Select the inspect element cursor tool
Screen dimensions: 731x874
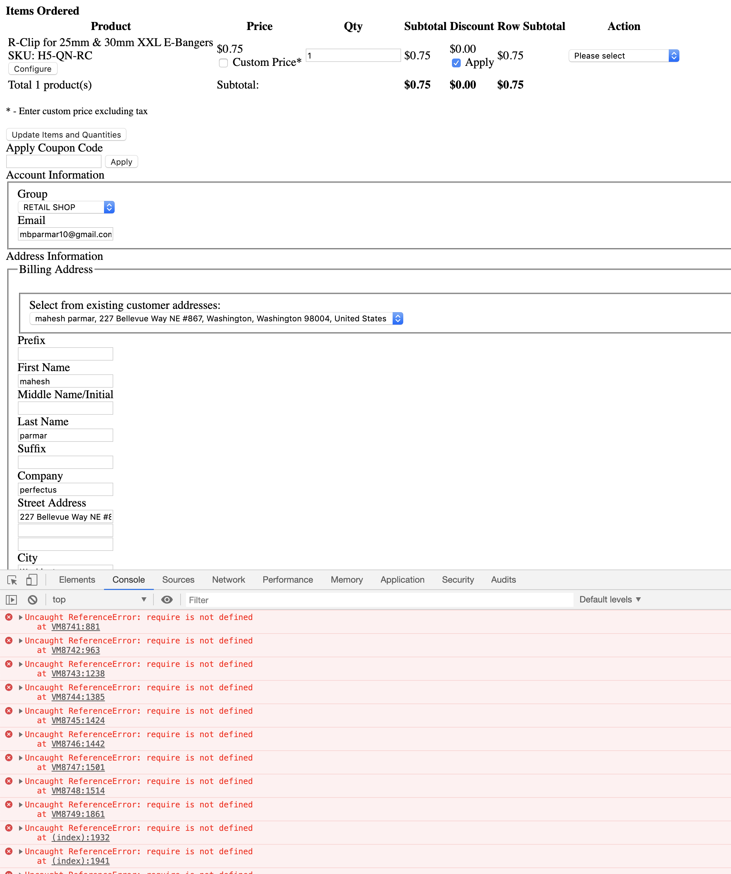(x=12, y=579)
